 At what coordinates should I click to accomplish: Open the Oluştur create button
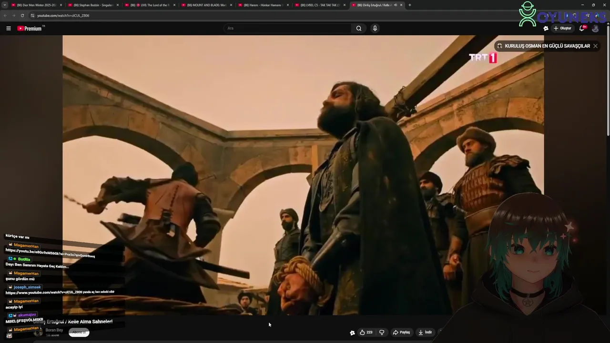pos(562,28)
